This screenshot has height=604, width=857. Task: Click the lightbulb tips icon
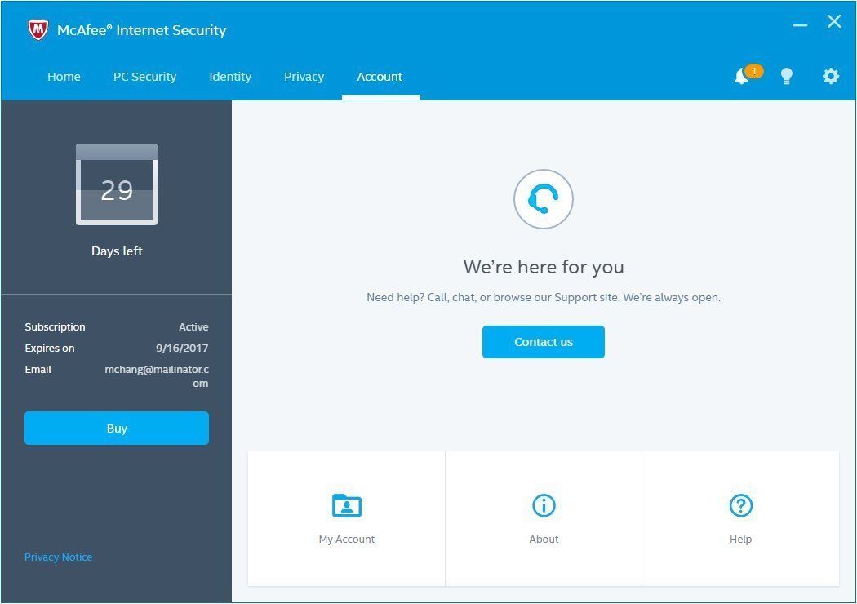click(x=787, y=77)
